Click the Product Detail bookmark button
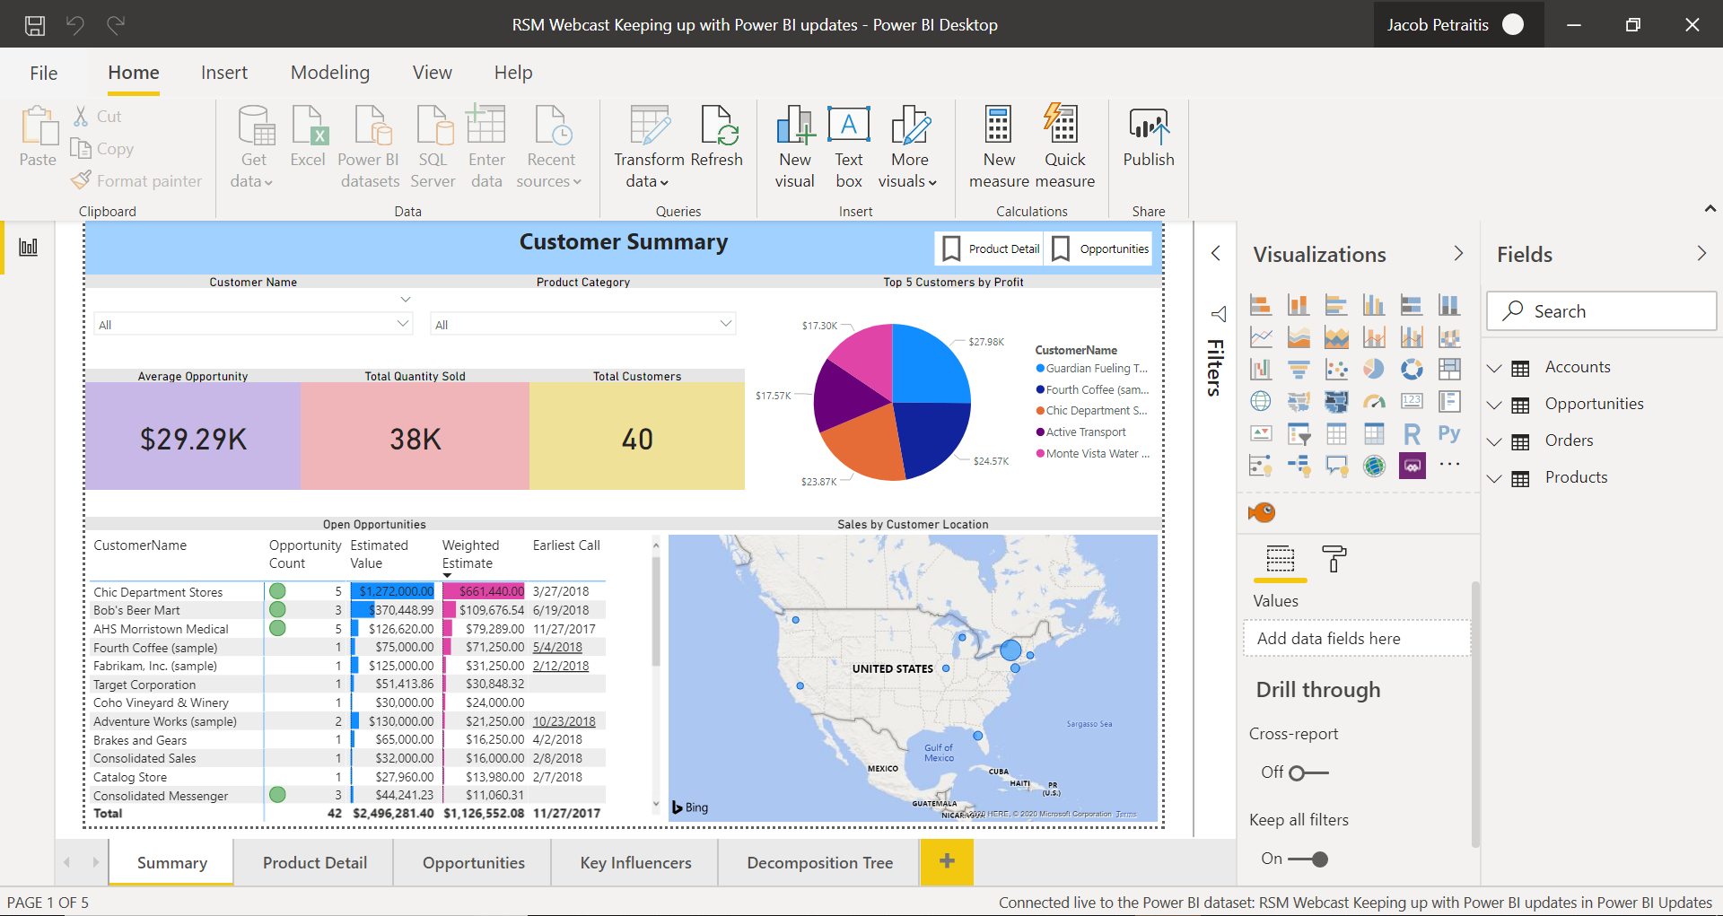 [989, 249]
